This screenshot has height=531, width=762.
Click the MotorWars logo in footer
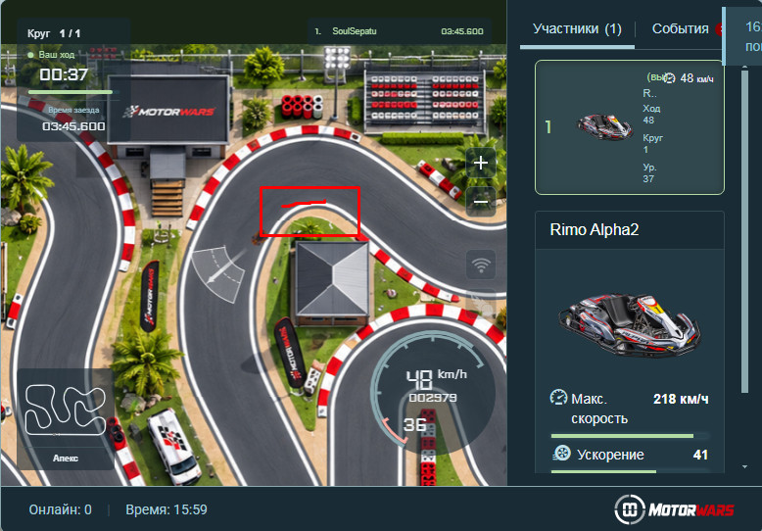pos(674,509)
